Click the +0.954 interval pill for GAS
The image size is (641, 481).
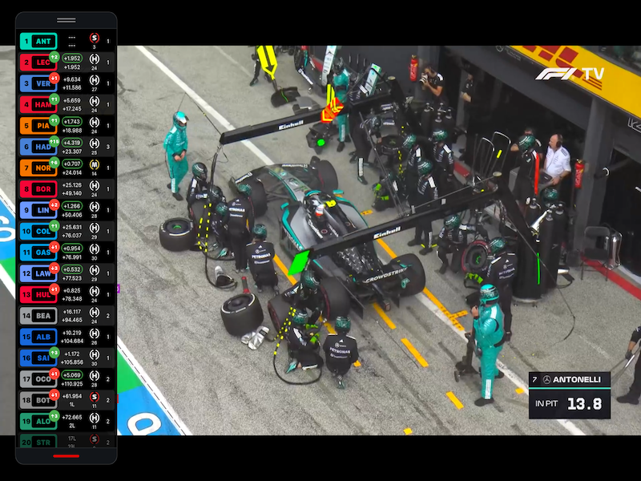(72, 249)
